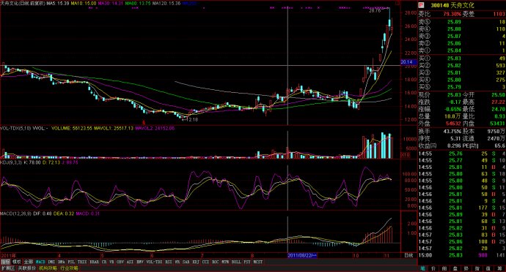The width and height of the screenshot is (506, 272).
Task: Select the 值 tab in bottom-right panel
Action: (x=489, y=268)
